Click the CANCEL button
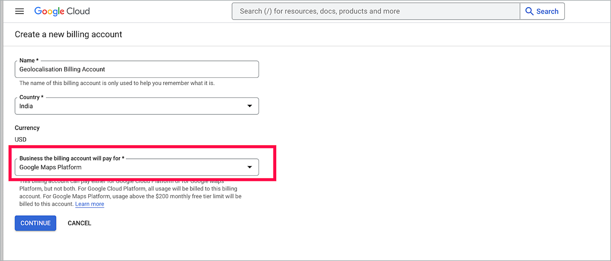The height and width of the screenshot is (261, 611). point(80,223)
